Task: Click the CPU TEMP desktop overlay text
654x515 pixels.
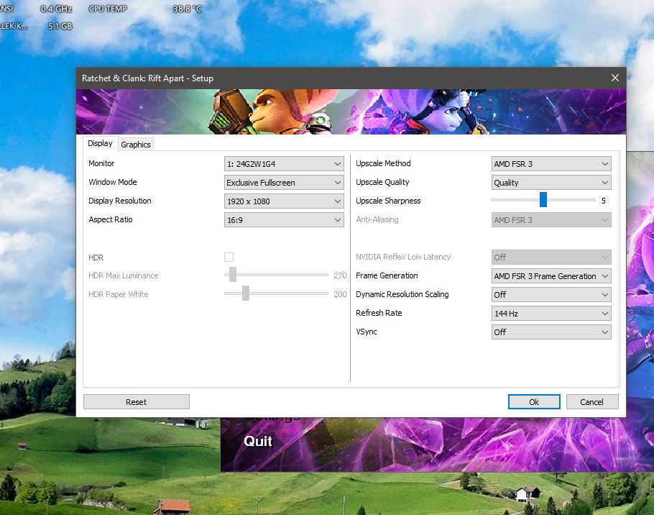Action: click(108, 9)
